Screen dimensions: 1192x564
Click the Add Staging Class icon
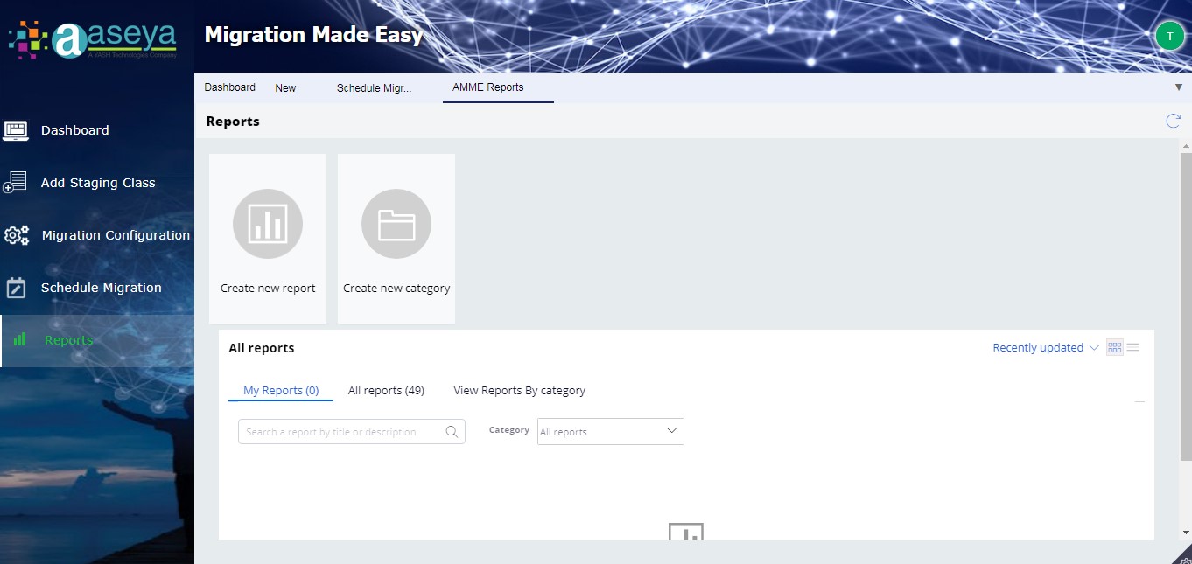(15, 183)
